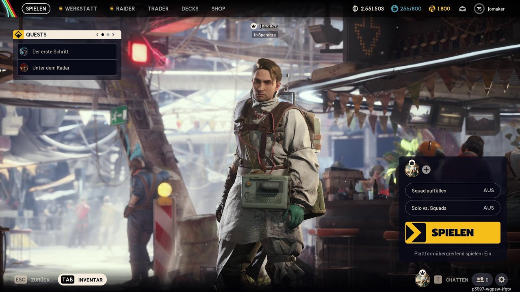Toggle the Squad auffüllen option
This screenshot has width=520, height=292.
pyautogui.click(x=453, y=191)
